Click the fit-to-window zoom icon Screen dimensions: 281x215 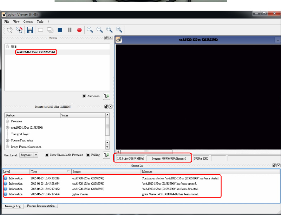pos(109,30)
